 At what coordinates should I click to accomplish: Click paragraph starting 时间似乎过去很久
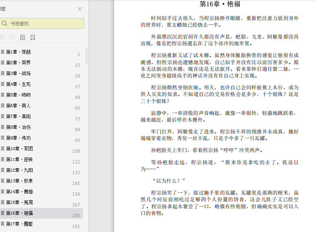point(220,21)
